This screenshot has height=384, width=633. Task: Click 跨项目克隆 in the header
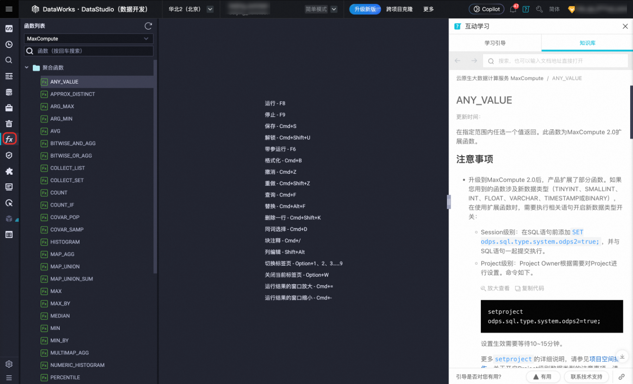(399, 9)
